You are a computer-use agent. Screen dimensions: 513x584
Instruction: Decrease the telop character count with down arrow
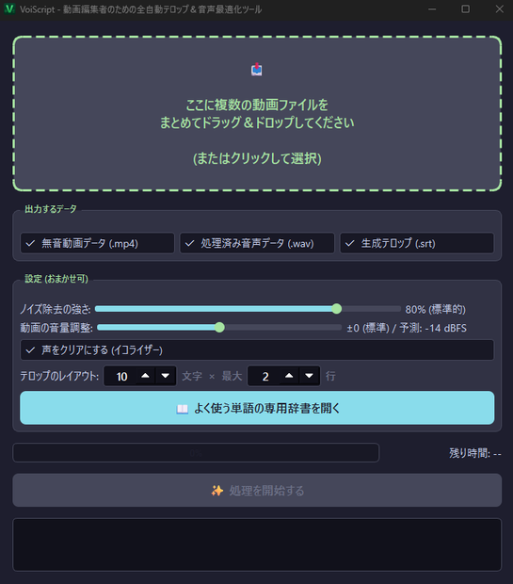point(166,376)
